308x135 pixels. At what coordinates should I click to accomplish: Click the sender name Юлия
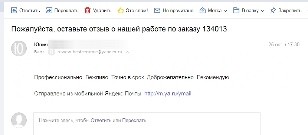[x=41, y=45]
